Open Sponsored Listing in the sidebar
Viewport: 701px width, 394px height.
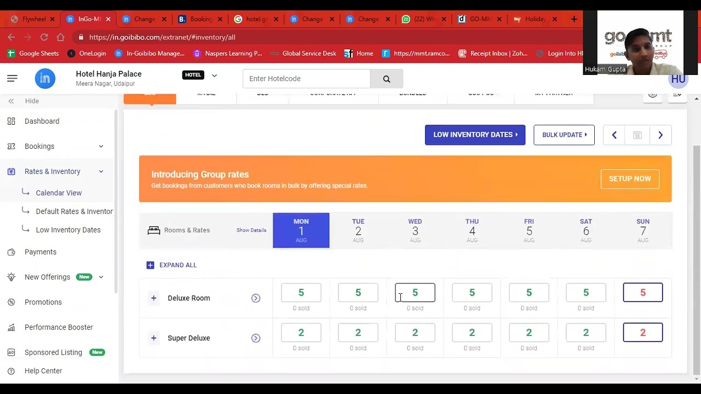coord(53,353)
